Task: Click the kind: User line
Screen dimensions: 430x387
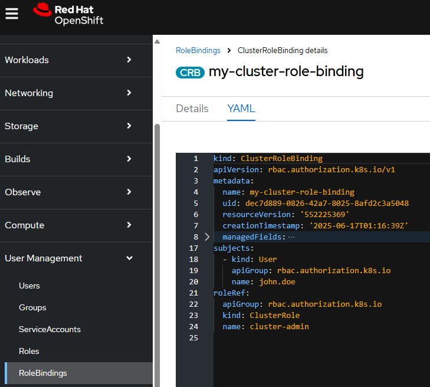Action: pos(250,260)
